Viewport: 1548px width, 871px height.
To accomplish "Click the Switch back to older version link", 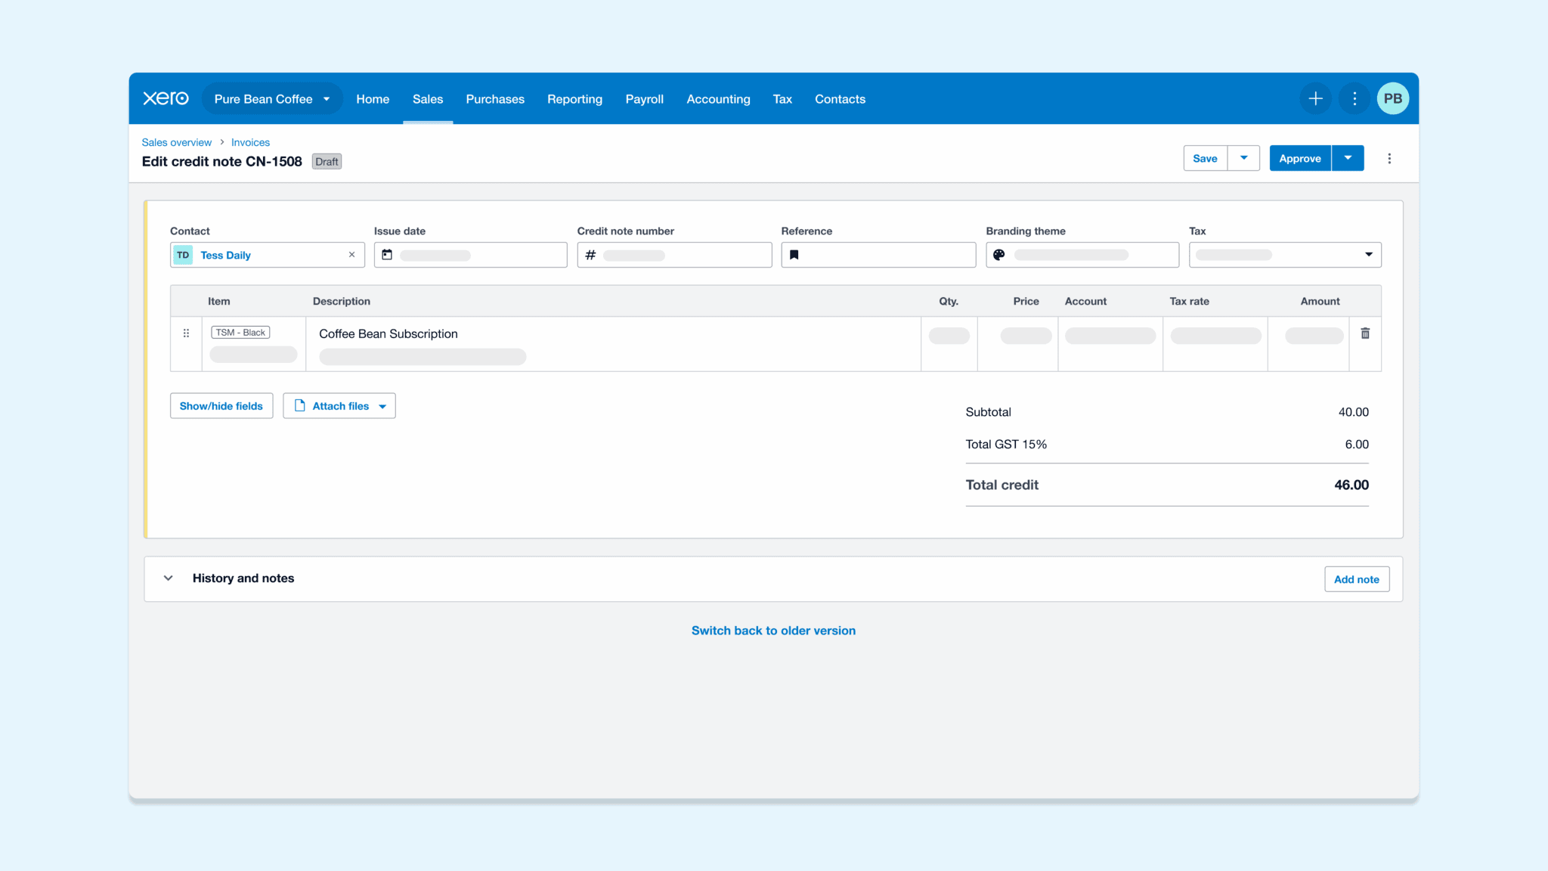I will coord(773,630).
